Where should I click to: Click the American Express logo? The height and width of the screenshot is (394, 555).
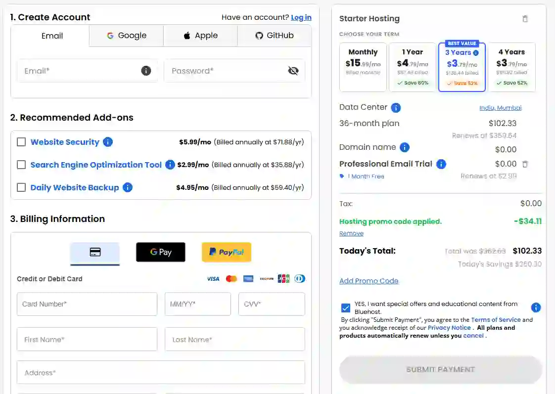tap(248, 279)
